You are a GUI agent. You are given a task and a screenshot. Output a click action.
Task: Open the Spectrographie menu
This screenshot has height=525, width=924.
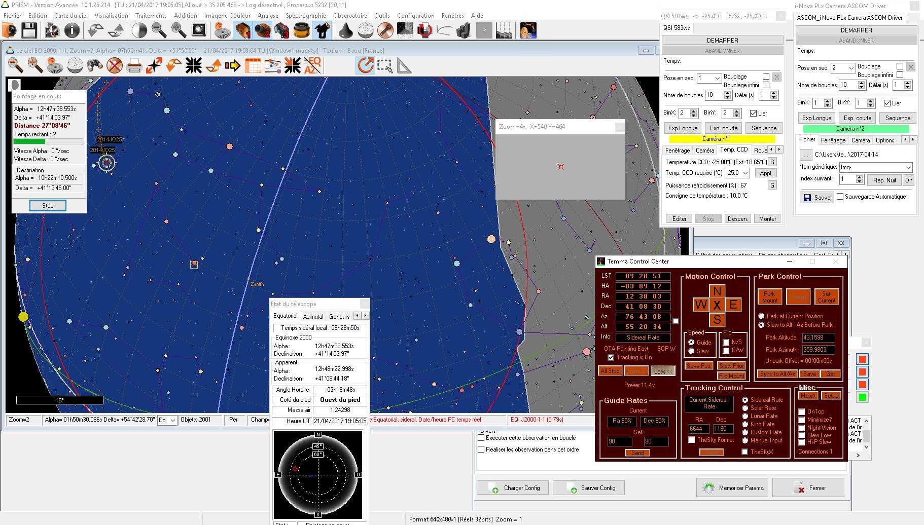[305, 16]
